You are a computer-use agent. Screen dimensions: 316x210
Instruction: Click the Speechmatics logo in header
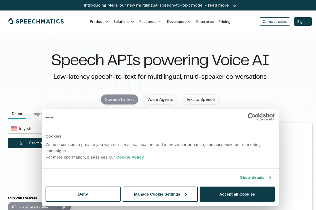coord(36,22)
